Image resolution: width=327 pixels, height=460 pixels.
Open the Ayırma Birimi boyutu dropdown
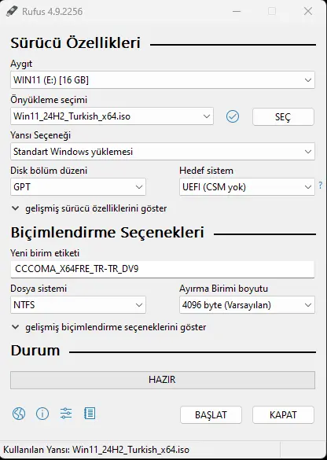click(x=247, y=305)
